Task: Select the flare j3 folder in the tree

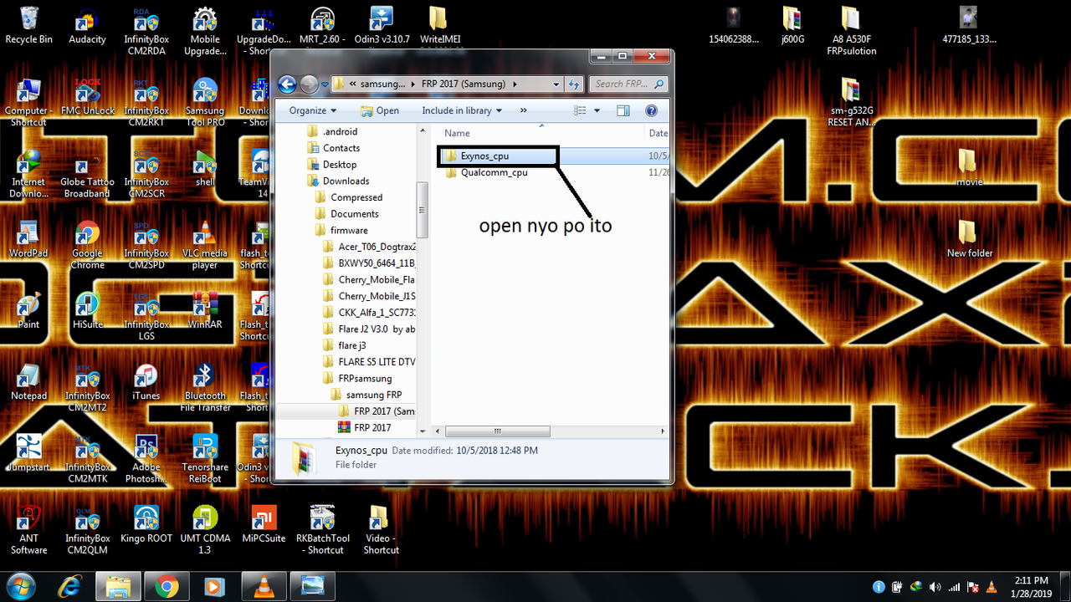Action: pos(351,346)
